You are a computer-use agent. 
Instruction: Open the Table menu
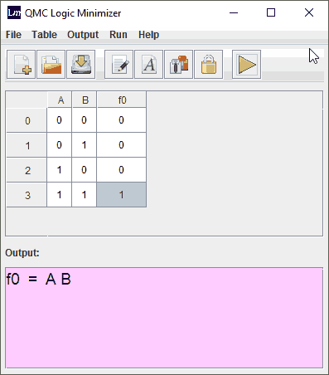pos(44,35)
